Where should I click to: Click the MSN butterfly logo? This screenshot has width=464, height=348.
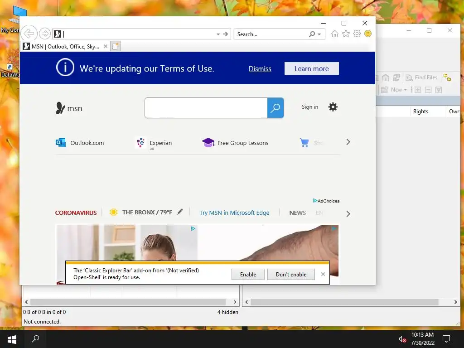click(x=60, y=108)
